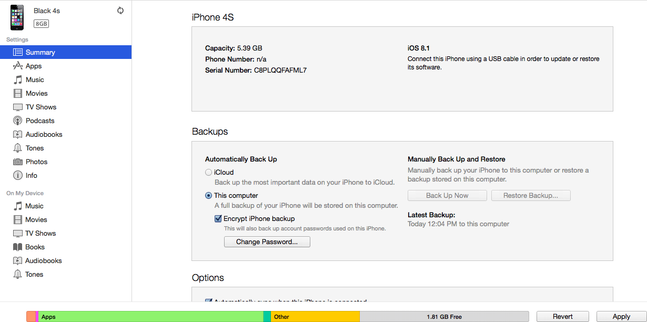Click the Movies film icon under Settings
The image size is (647, 322).
[18, 93]
